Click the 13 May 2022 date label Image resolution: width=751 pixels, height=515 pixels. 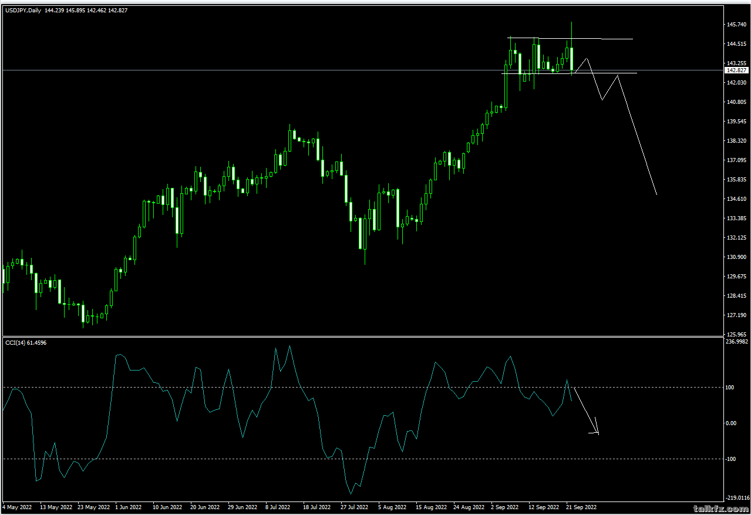click(56, 507)
